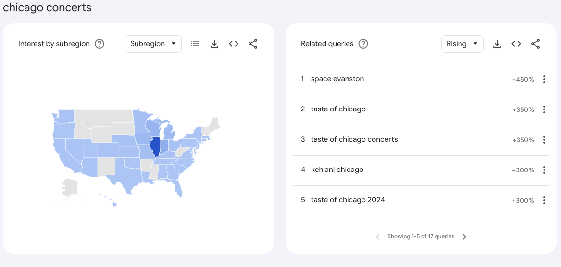Share the Related queries card
The height and width of the screenshot is (267, 561).
coord(536,44)
